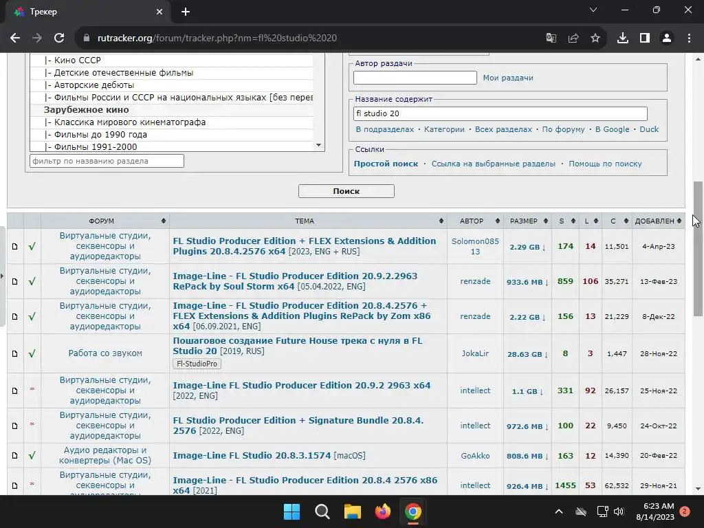The height and width of the screenshot is (528, 704).
Task: Open Простой поиск link
Action: point(386,164)
